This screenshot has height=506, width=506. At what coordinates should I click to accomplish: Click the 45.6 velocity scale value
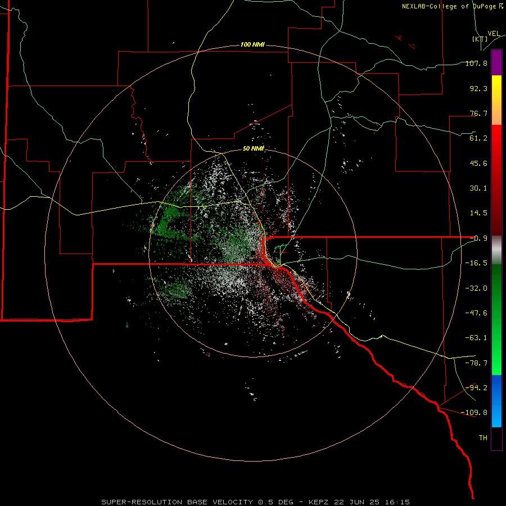pyautogui.click(x=478, y=163)
